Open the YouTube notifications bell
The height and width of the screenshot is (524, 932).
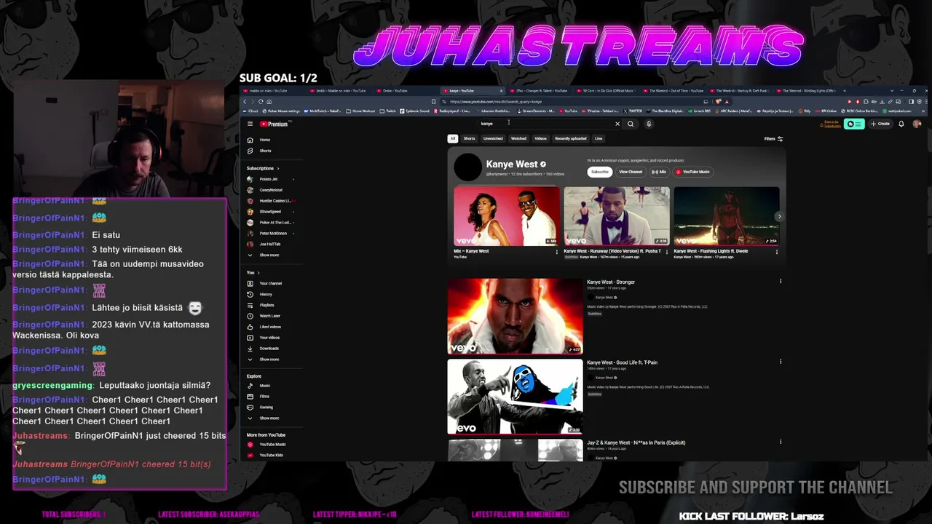point(901,124)
